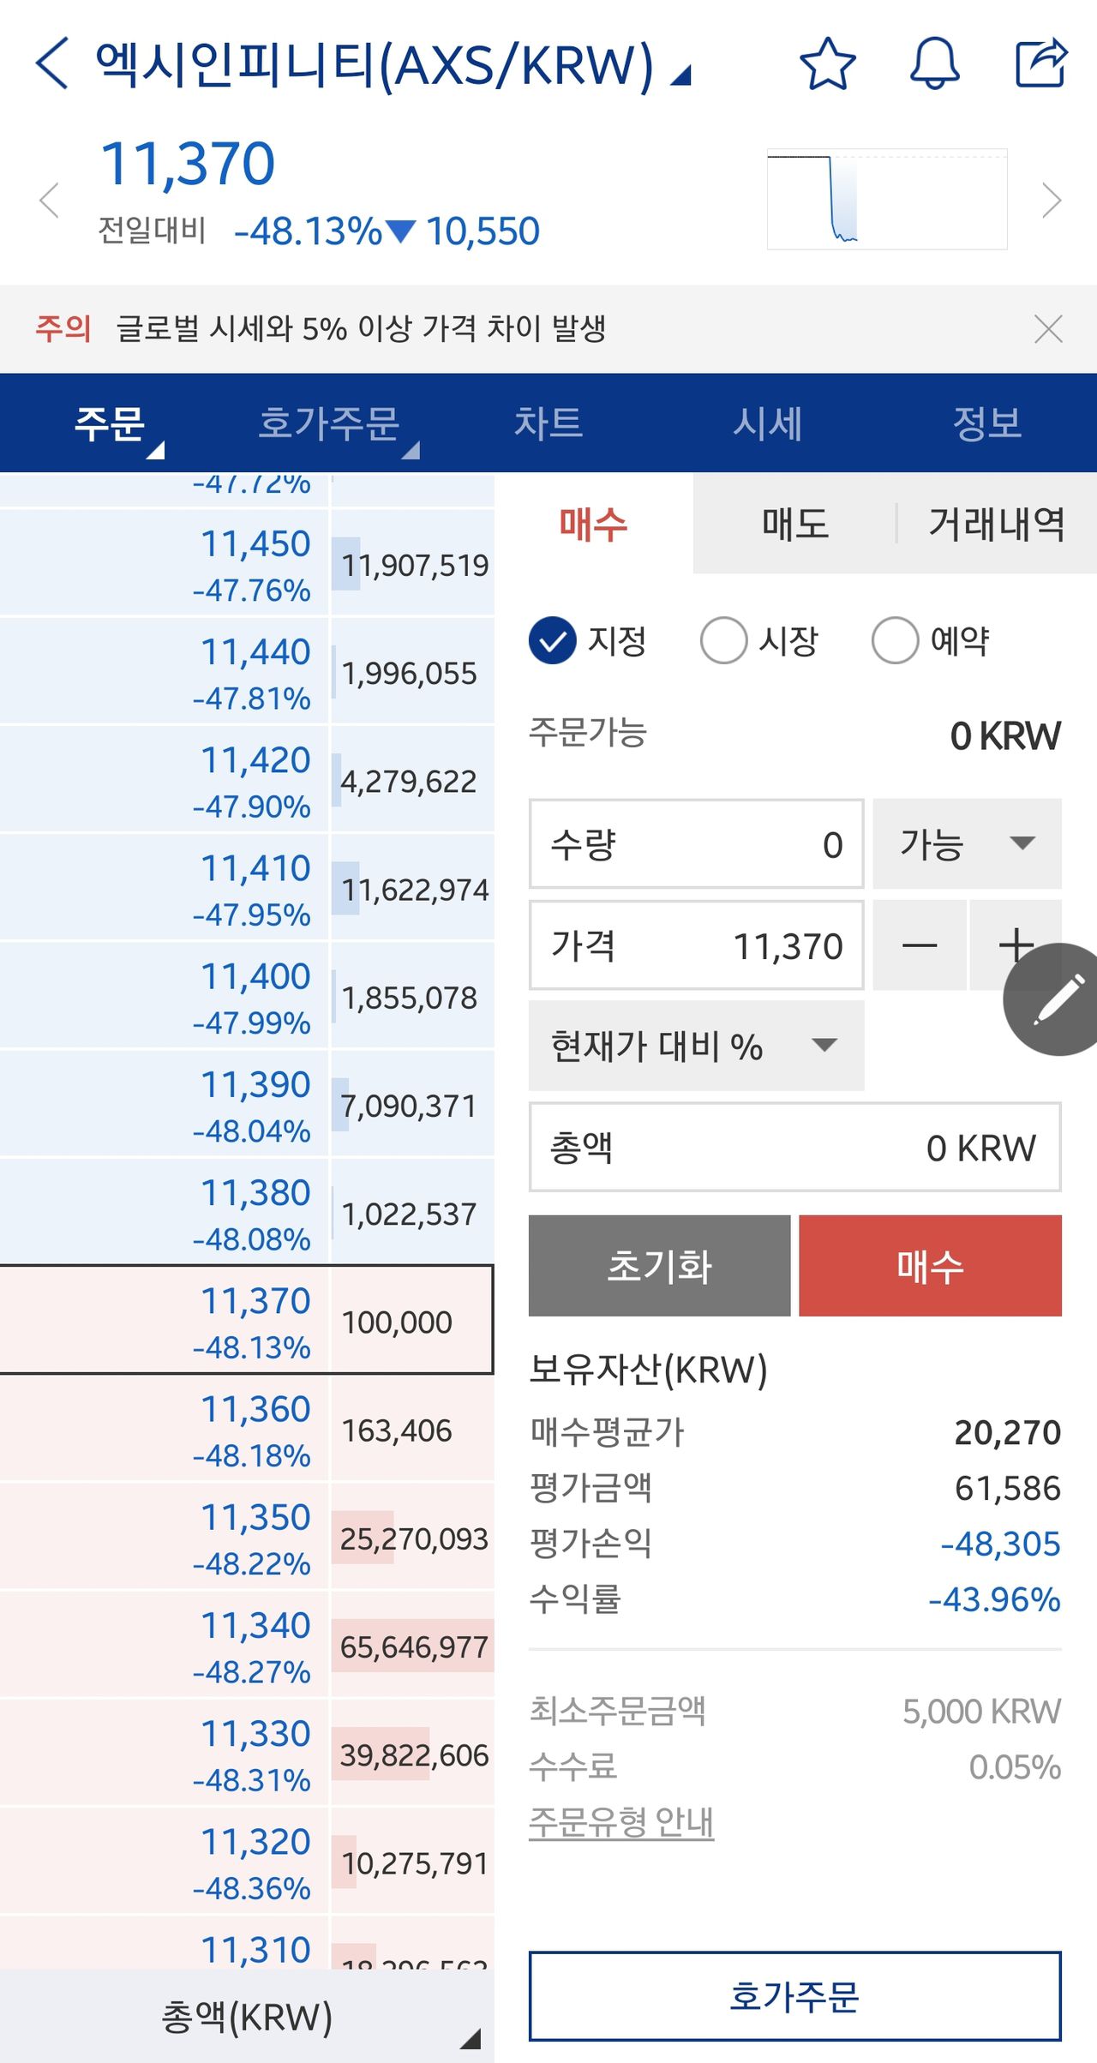Tap the large 11,370 current price
This screenshot has width=1097, height=2063.
tap(189, 163)
